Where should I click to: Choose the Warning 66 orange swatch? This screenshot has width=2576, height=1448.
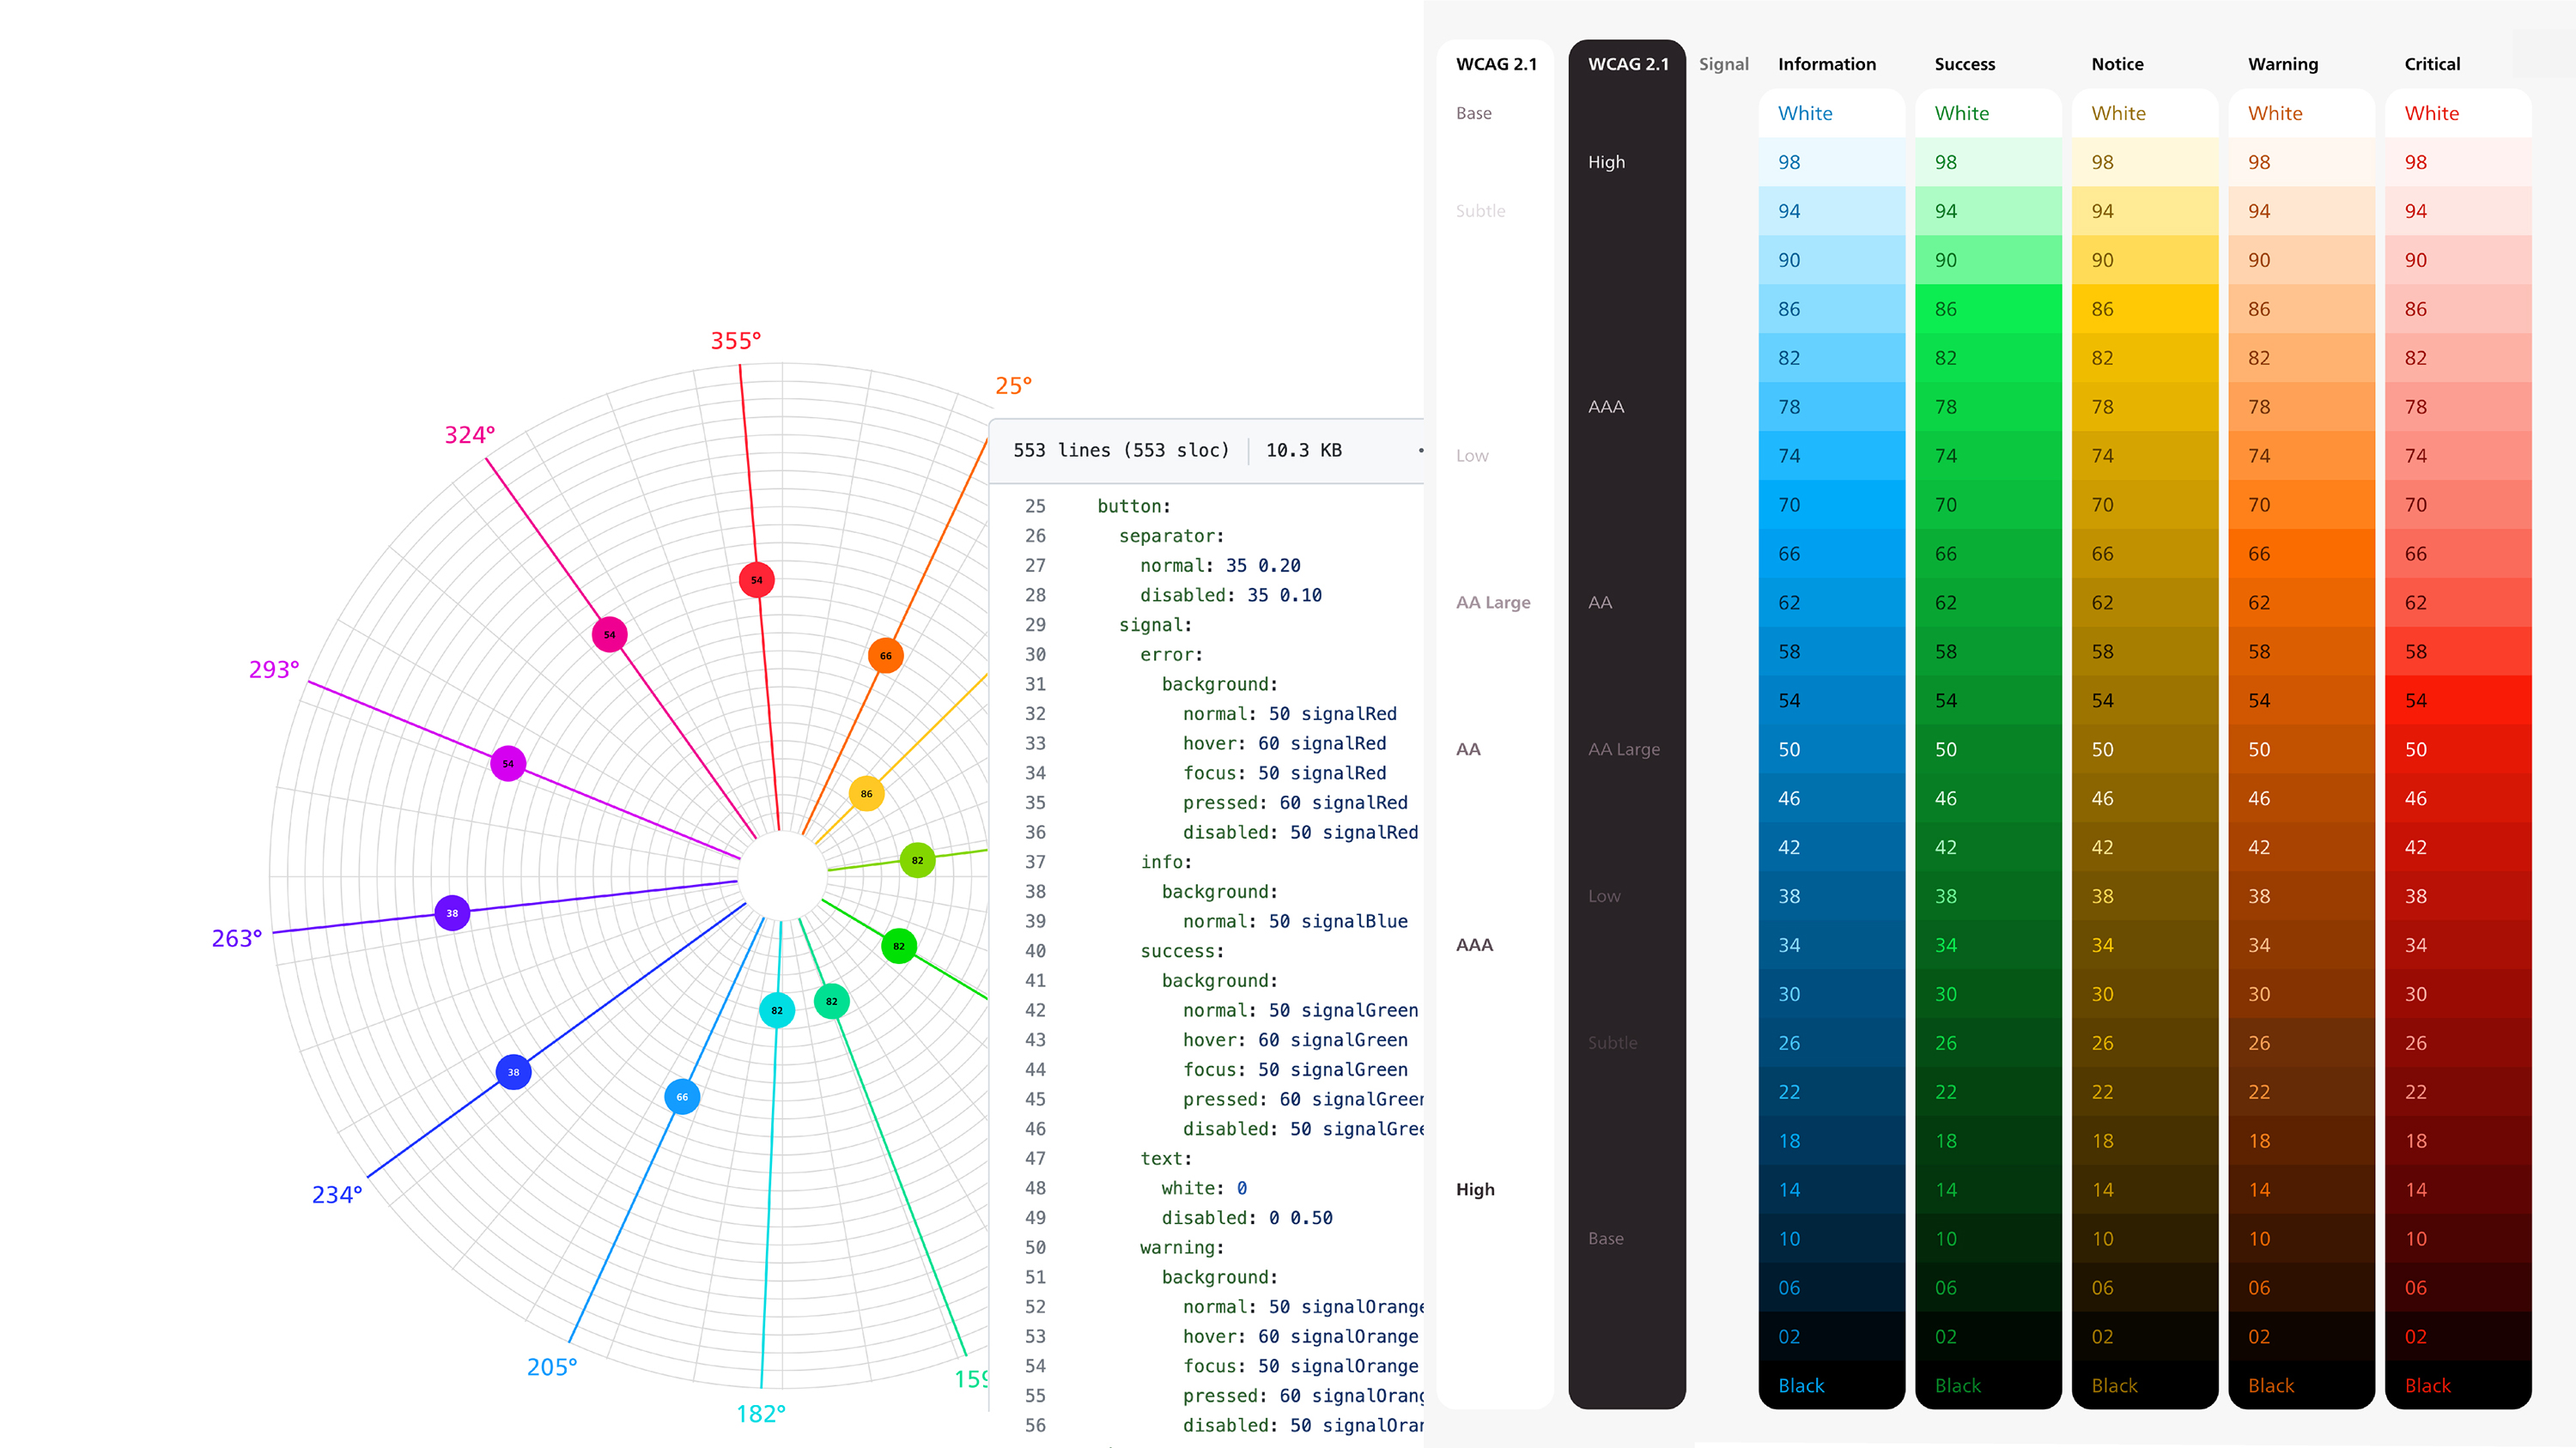point(2300,554)
